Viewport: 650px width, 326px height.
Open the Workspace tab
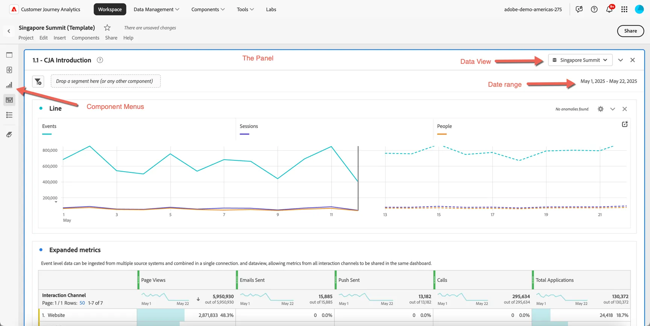click(x=110, y=9)
